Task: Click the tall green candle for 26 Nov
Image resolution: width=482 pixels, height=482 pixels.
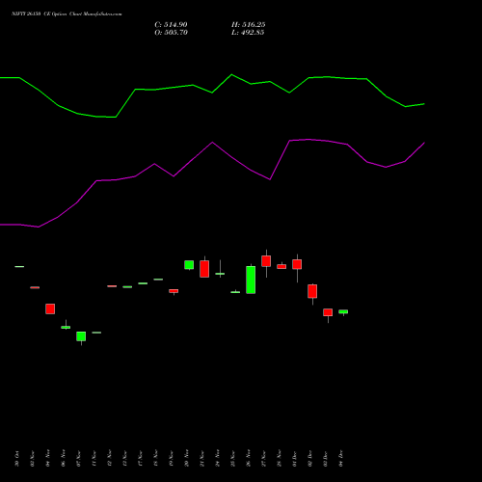Action: click(x=251, y=280)
